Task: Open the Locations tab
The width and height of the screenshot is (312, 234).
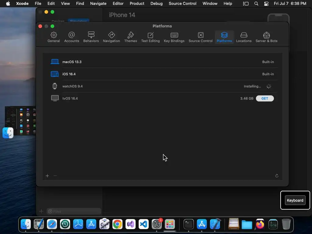Action: click(x=244, y=37)
